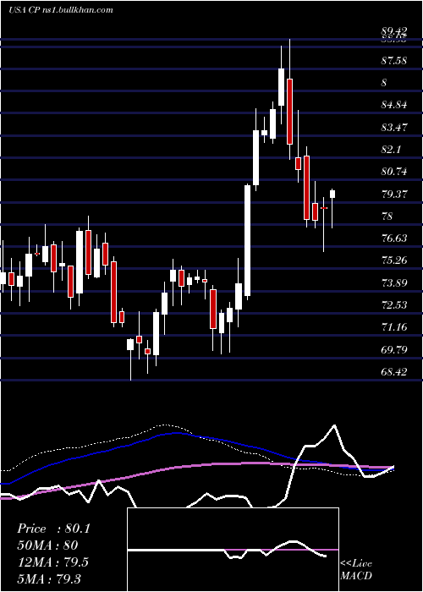The height and width of the screenshot is (592, 423).
Task: Click the 72.53 price axis label
Action: pyautogui.click(x=394, y=305)
